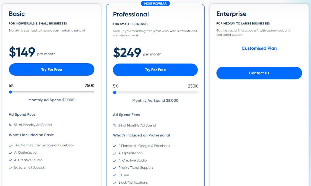Viewport: 311px width, 186px height.
Task: Click the MOST POPULAR badge
Action: [x=155, y=3]
